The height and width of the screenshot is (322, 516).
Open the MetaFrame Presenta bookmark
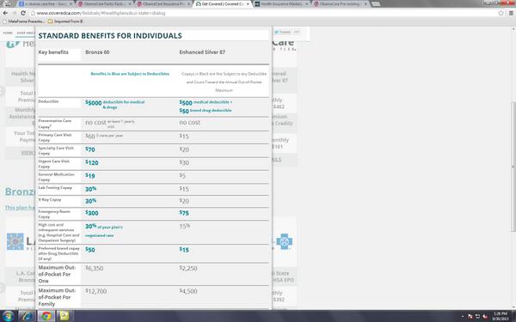coord(23,21)
